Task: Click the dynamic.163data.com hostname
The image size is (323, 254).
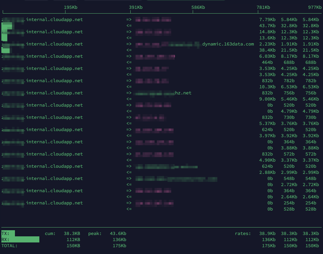Action: (228, 44)
